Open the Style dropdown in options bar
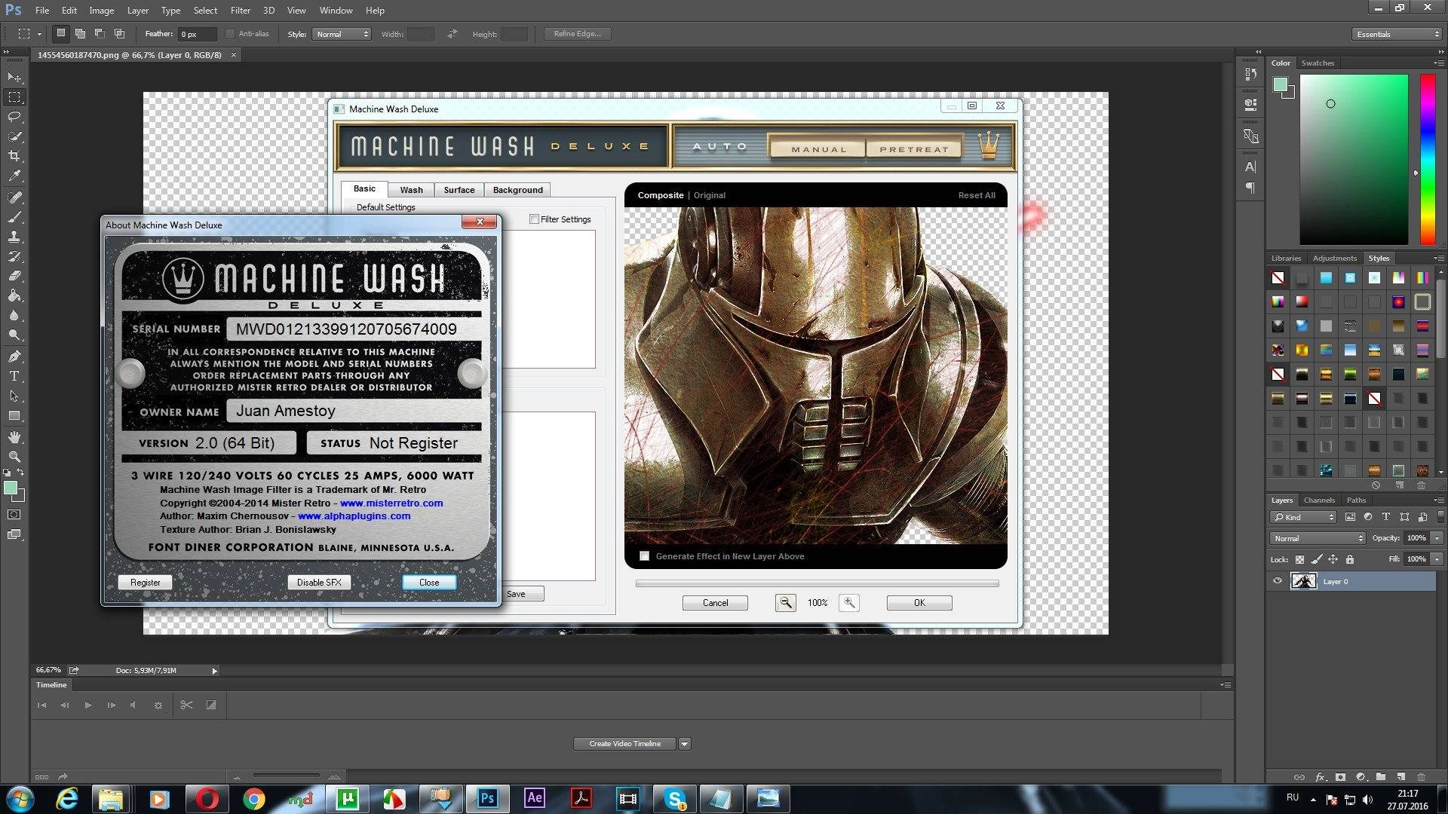 pos(342,34)
